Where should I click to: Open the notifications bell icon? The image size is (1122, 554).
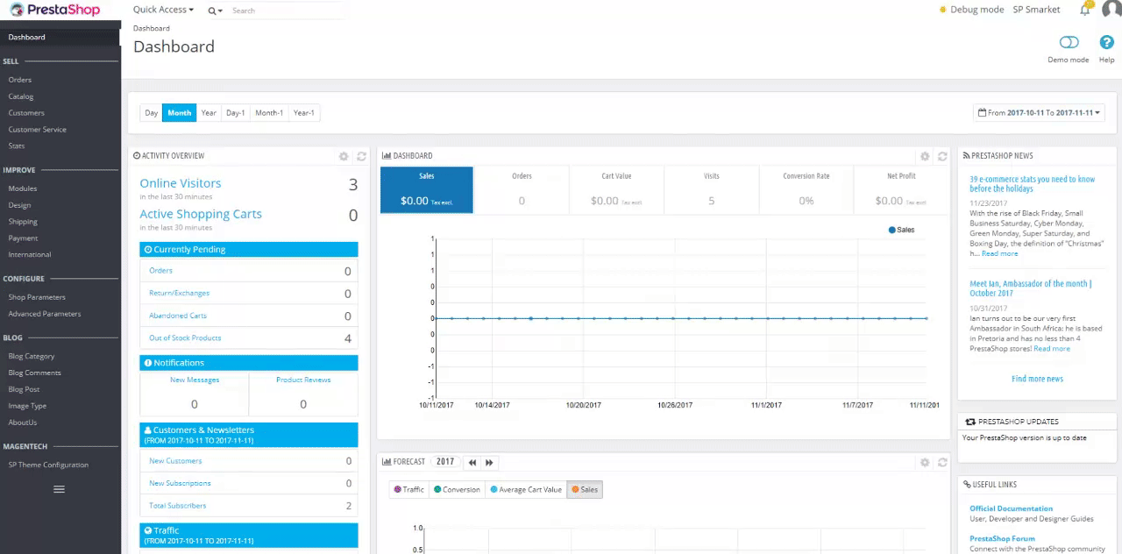click(1084, 11)
